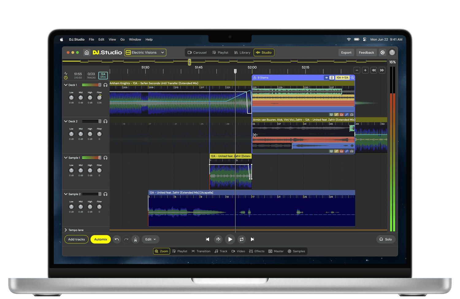Screen dimensions: 460x299
Task: Zoom in the timeline with plus icon
Action: click(365, 70)
